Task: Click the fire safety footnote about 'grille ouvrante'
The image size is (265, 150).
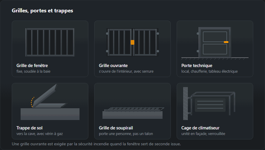Action: [96, 144]
